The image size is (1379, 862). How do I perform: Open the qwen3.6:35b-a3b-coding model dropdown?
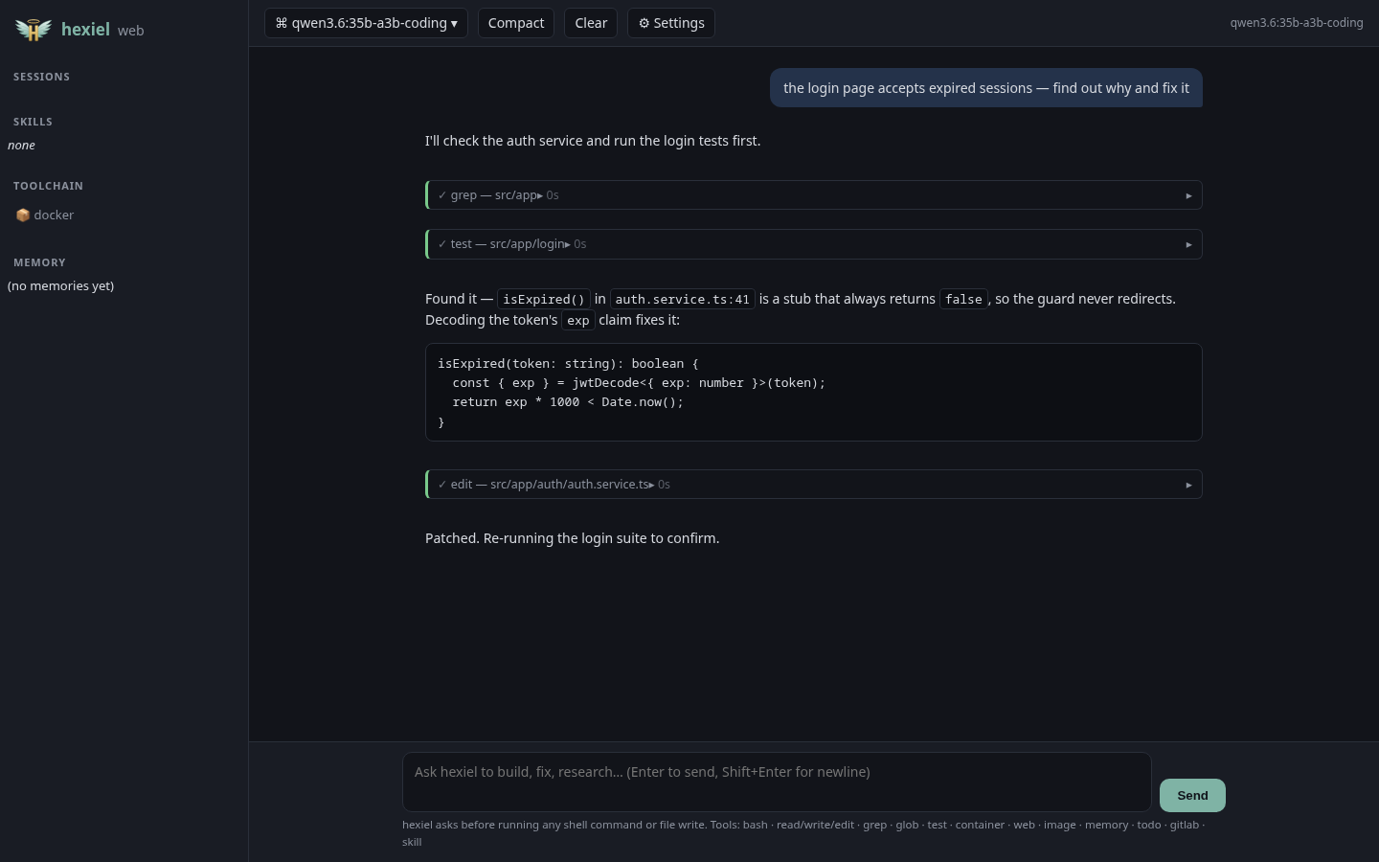point(366,23)
